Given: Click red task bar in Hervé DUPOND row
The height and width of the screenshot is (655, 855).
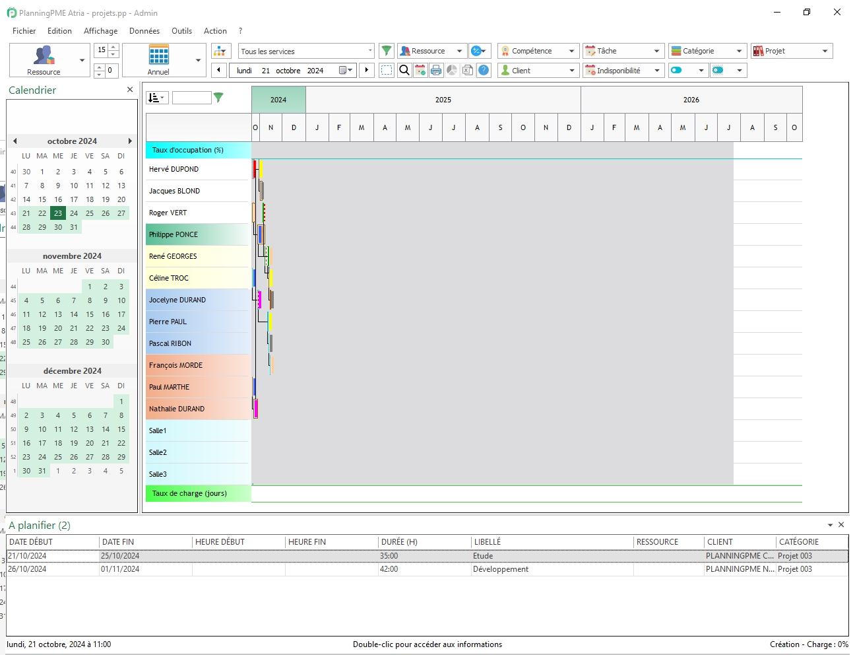Looking at the screenshot, I should coord(255,169).
